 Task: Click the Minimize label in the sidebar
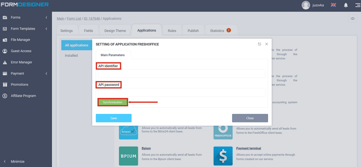coord(18,161)
